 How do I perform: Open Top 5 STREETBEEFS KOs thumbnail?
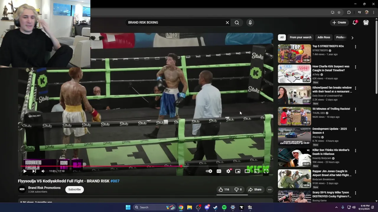coord(294,54)
